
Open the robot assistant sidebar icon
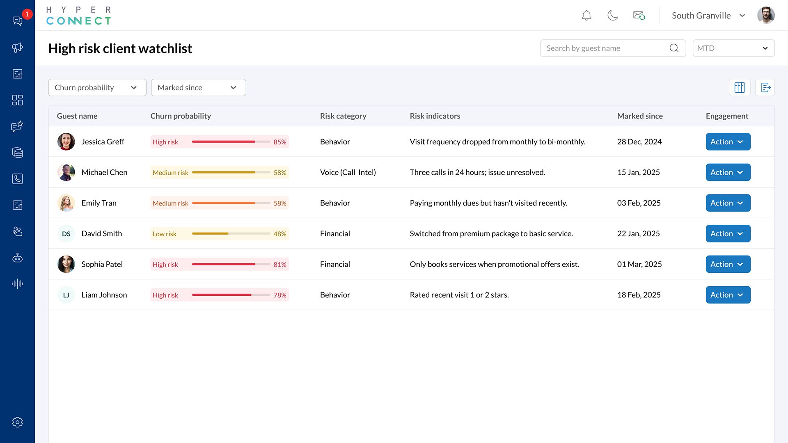click(17, 258)
